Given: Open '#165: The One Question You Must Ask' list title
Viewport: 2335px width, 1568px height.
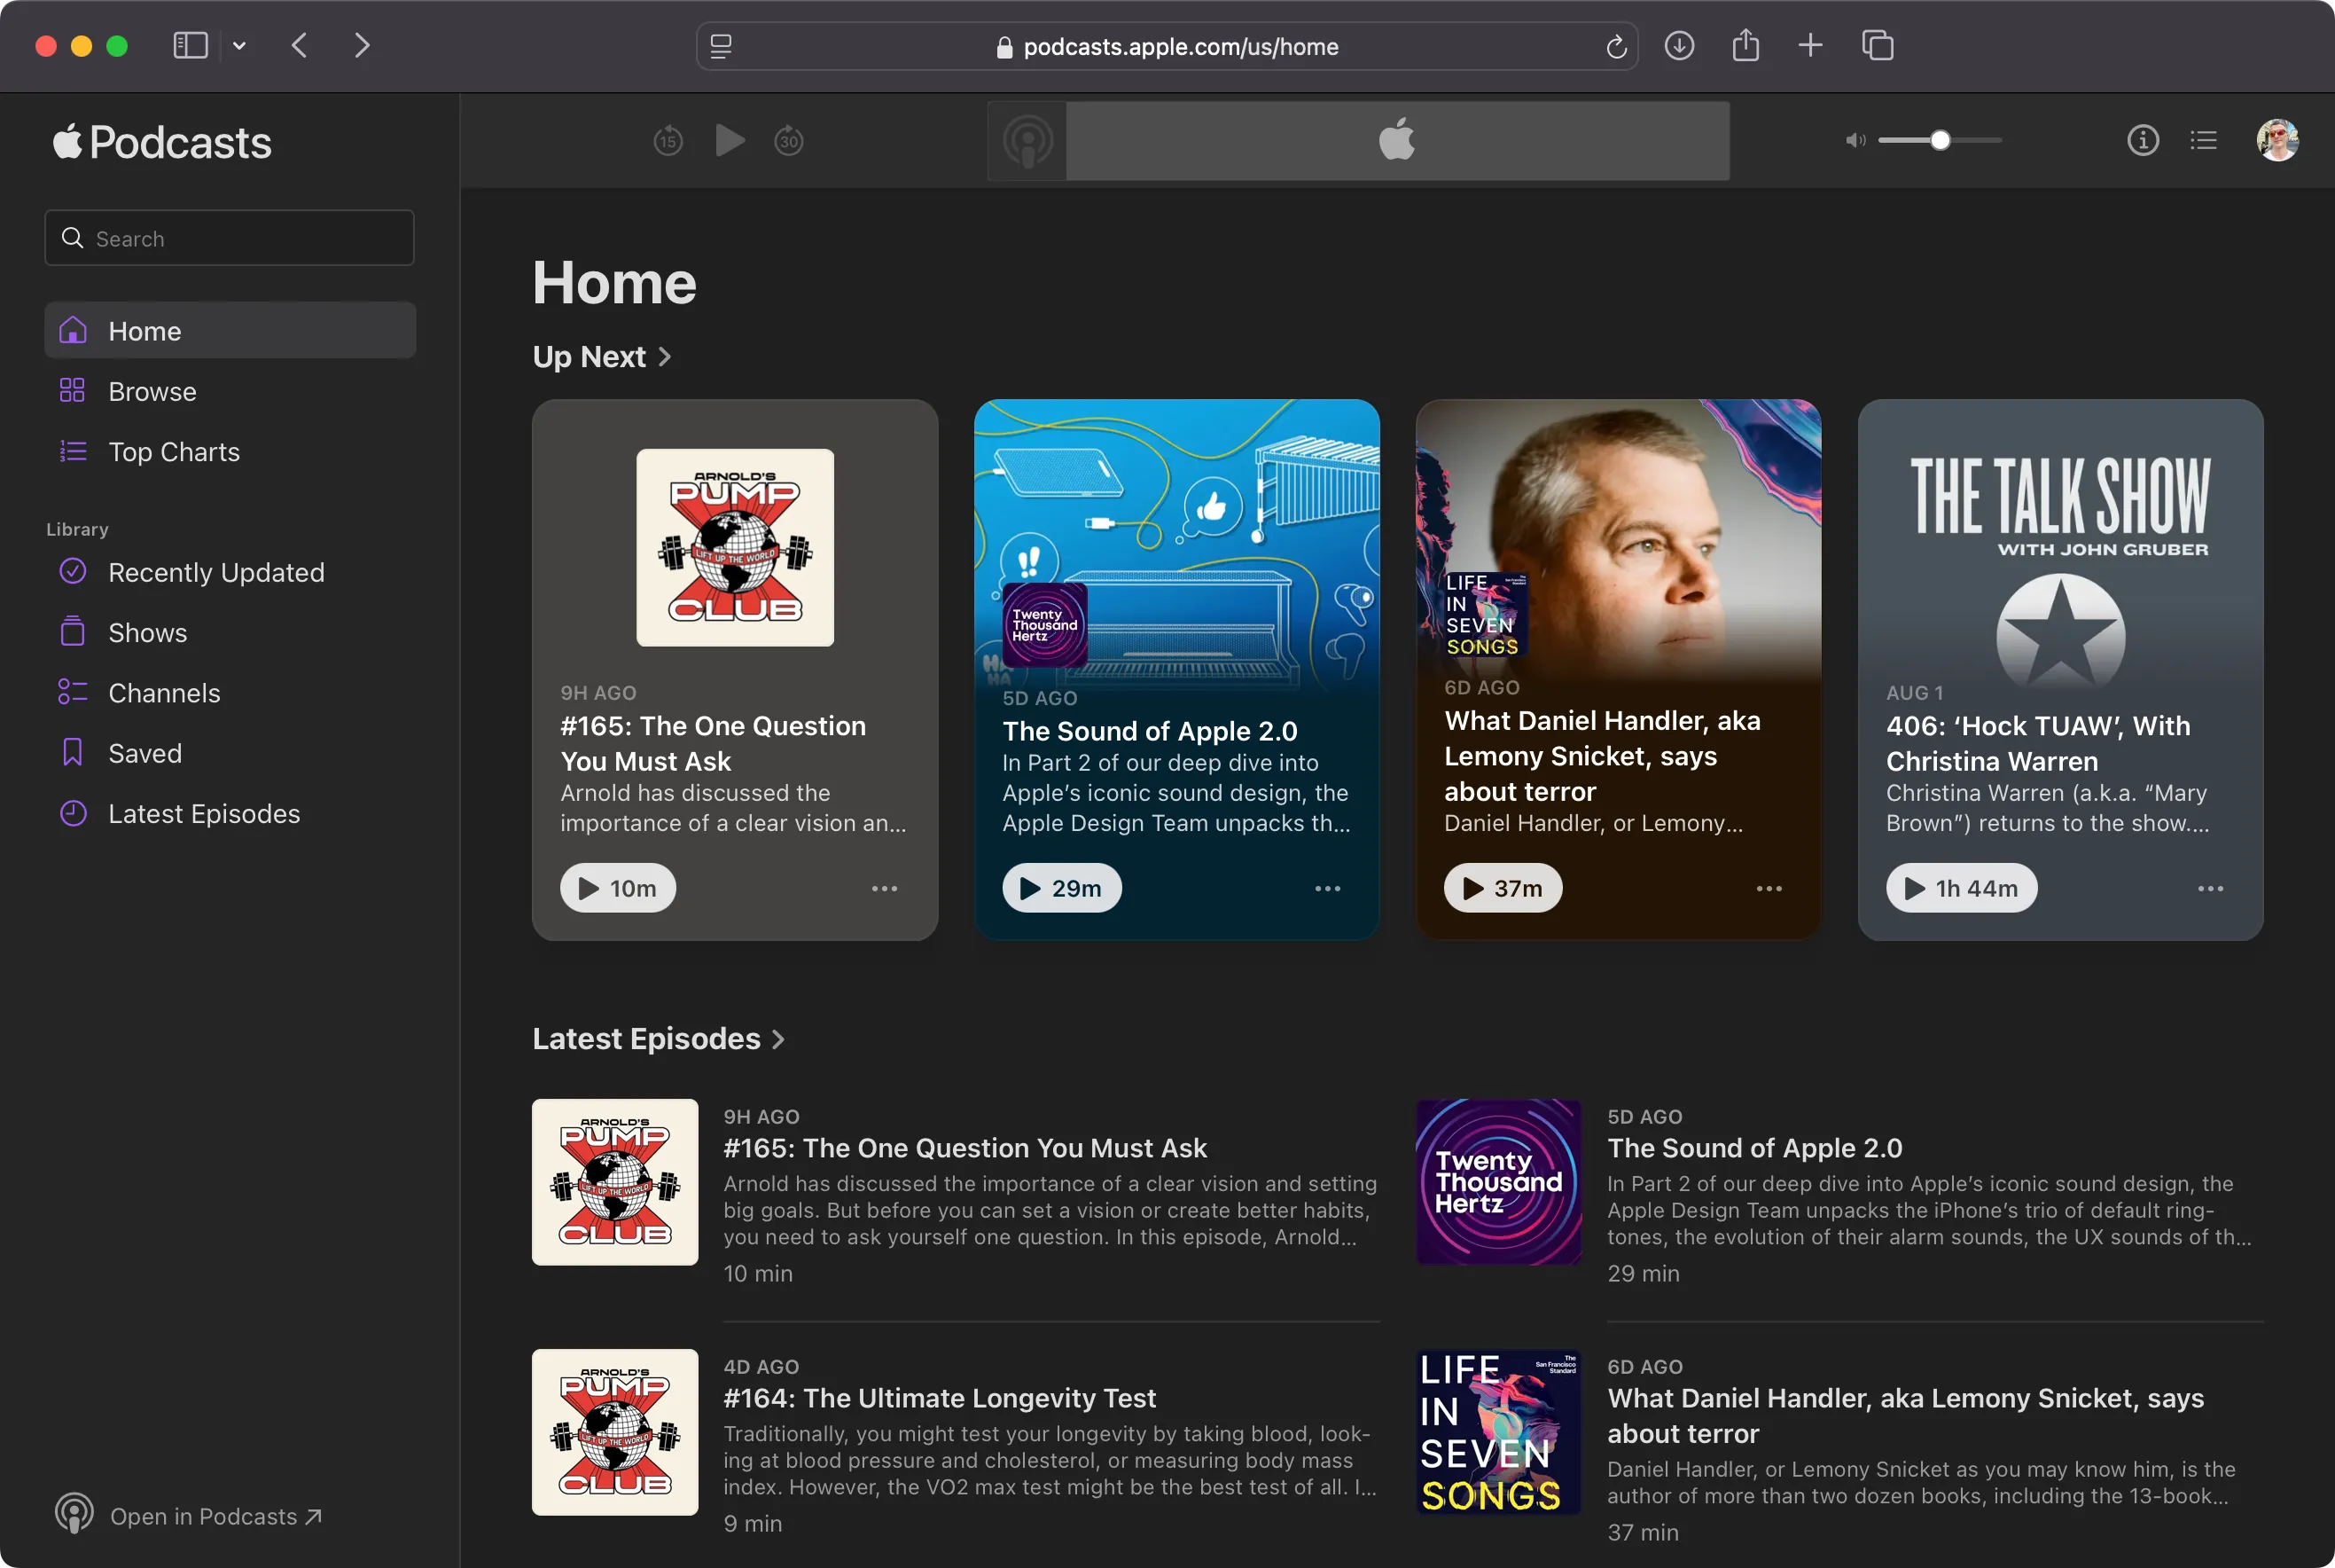Looking at the screenshot, I should coord(964,1148).
